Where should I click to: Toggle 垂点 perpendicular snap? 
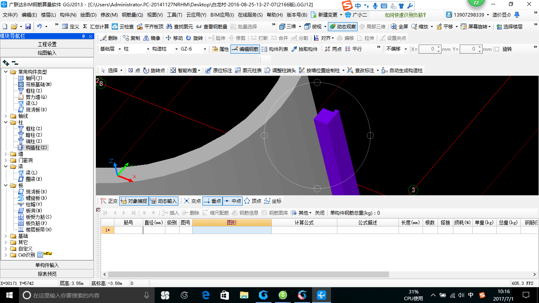pos(212,201)
